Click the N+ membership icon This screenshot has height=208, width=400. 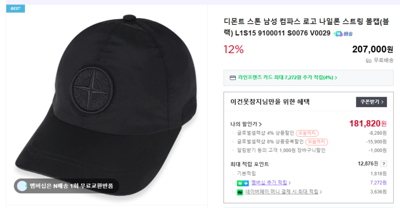coord(243,183)
